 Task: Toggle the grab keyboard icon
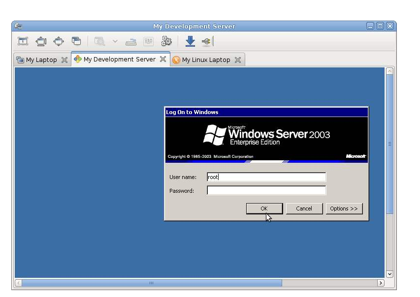coord(131,42)
